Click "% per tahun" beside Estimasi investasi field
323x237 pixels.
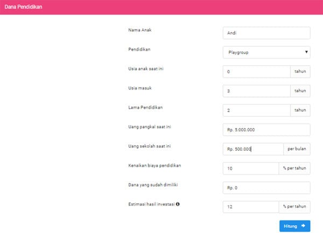pyautogui.click(x=295, y=207)
